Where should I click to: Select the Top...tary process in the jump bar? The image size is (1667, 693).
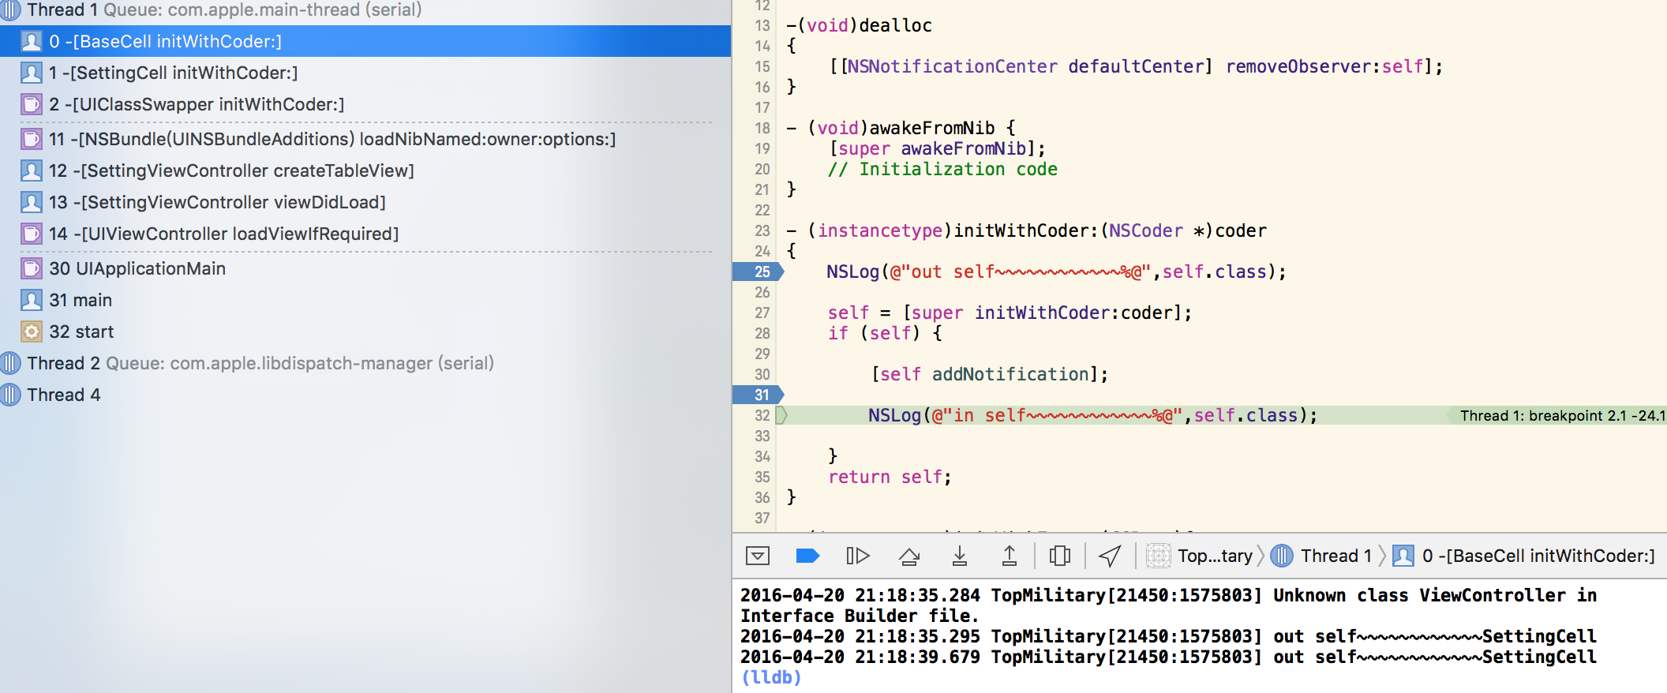point(1200,556)
